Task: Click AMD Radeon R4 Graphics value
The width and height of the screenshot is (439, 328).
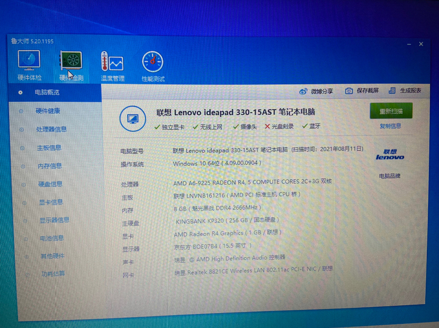Action: [227, 234]
